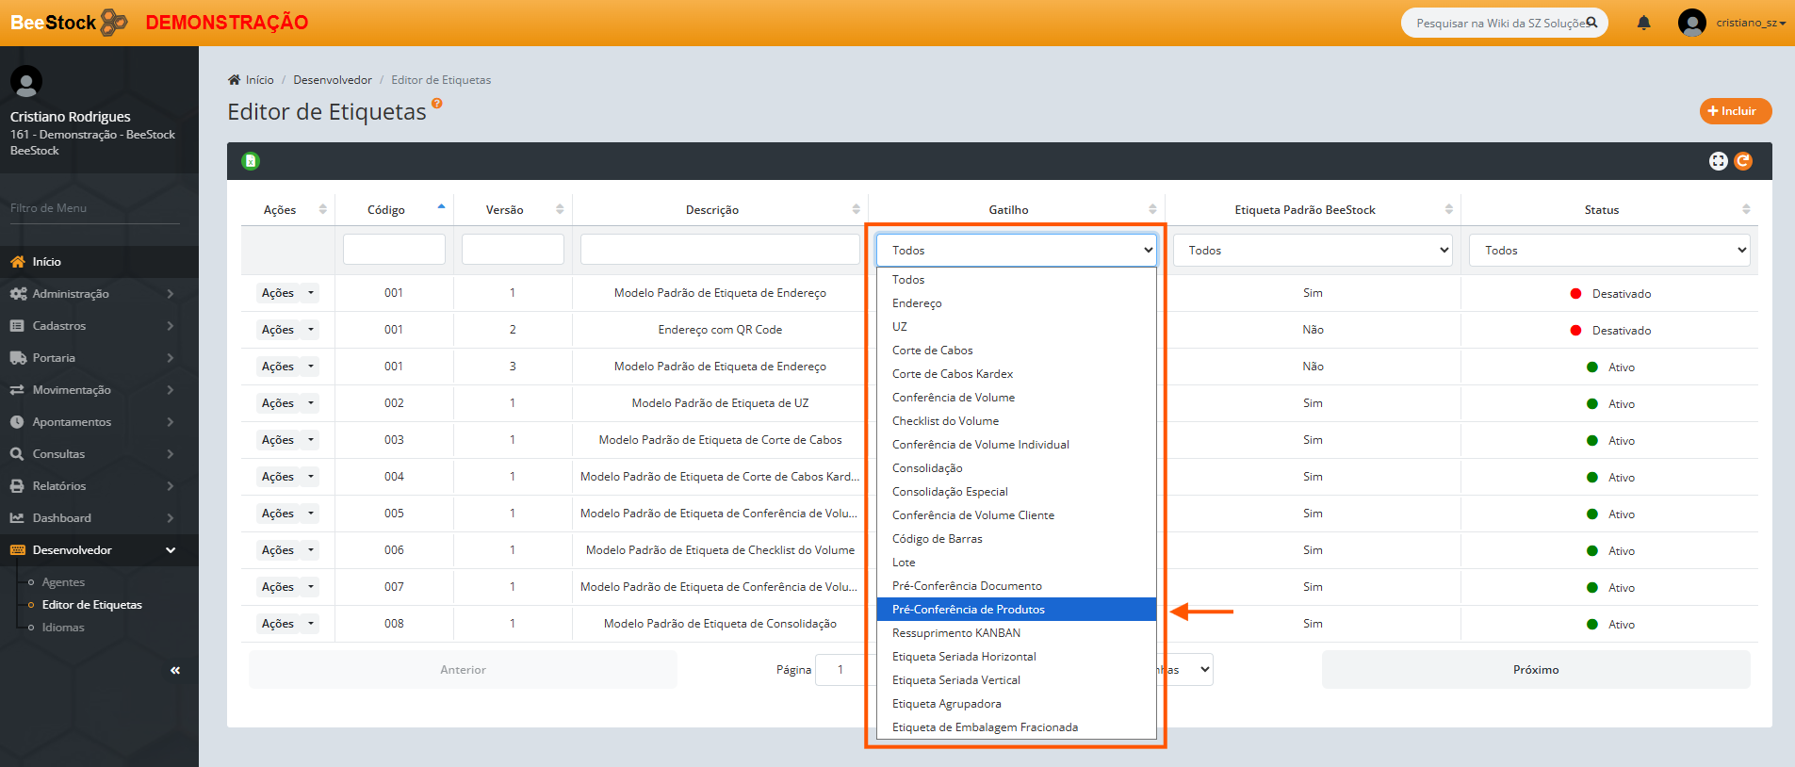1795x767 pixels.
Task: Click the help icon beside Editor de Etiquetas
Action: click(x=436, y=104)
